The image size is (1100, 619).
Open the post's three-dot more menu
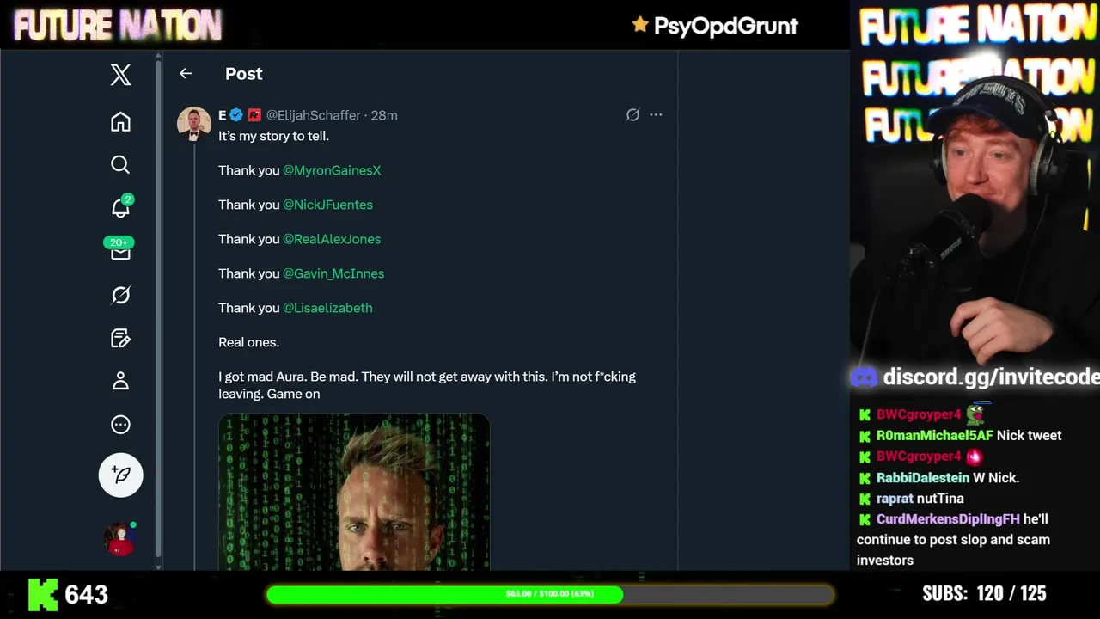click(656, 114)
